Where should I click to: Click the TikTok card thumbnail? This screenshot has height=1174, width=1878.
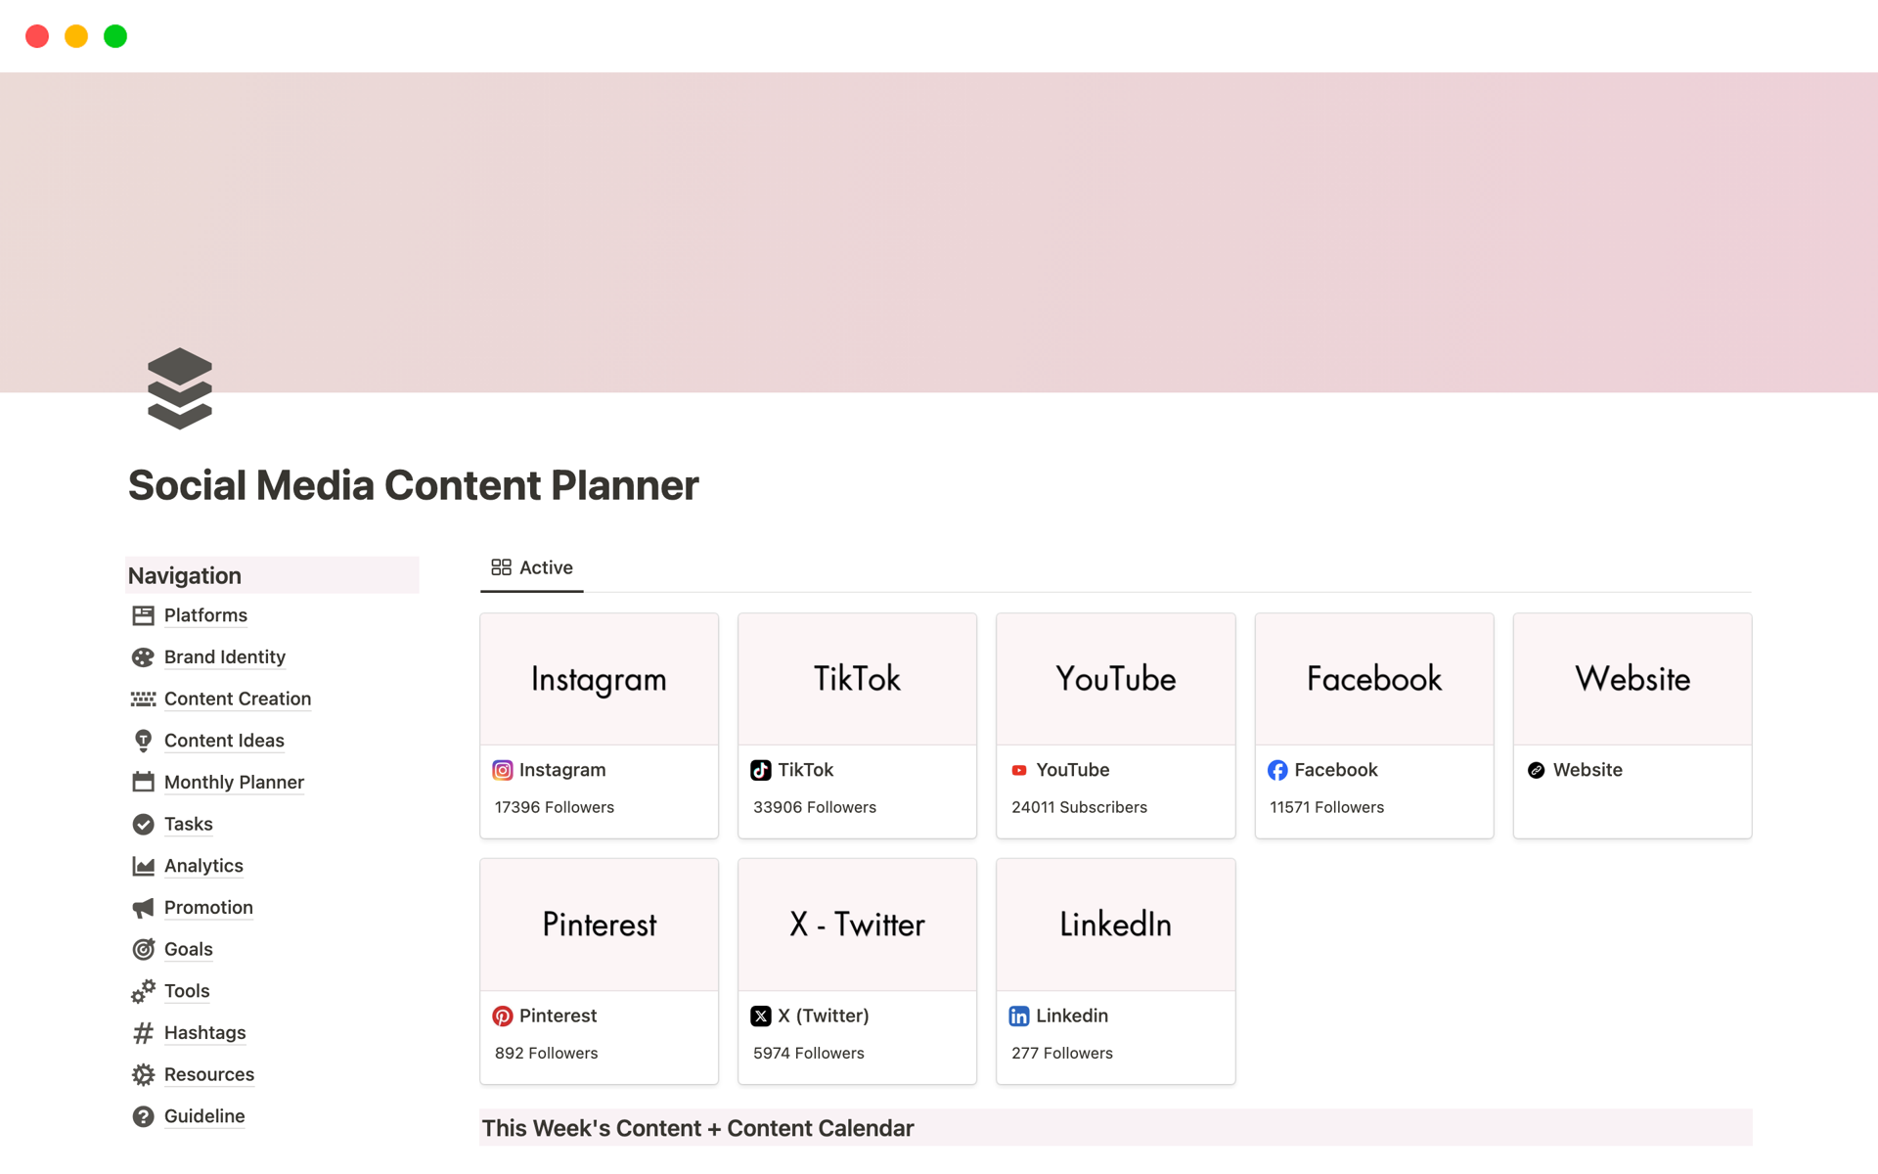pos(857,678)
